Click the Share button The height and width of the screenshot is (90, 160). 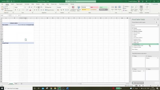(147, 4)
